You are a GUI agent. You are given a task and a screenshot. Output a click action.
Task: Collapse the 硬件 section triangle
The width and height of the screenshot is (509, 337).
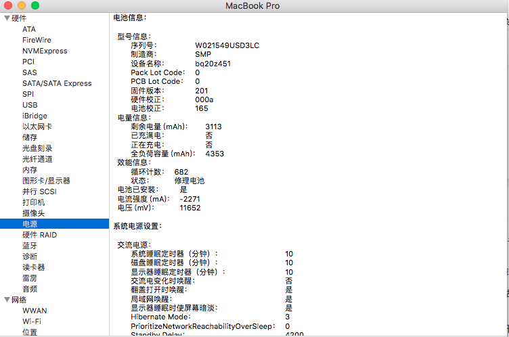click(7, 18)
